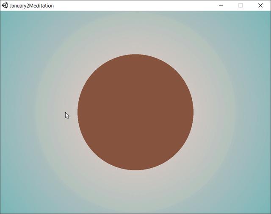The height and width of the screenshot is (214, 271).
Task: Click the Unity logo icon in title bar
Action: 5,6
